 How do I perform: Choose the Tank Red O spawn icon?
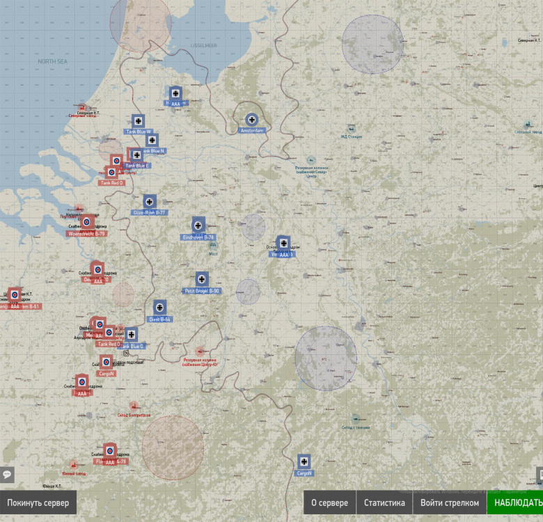pos(109,333)
